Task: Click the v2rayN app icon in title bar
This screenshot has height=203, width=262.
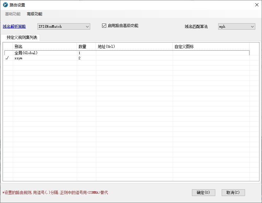Action: pyautogui.click(x=5, y=5)
